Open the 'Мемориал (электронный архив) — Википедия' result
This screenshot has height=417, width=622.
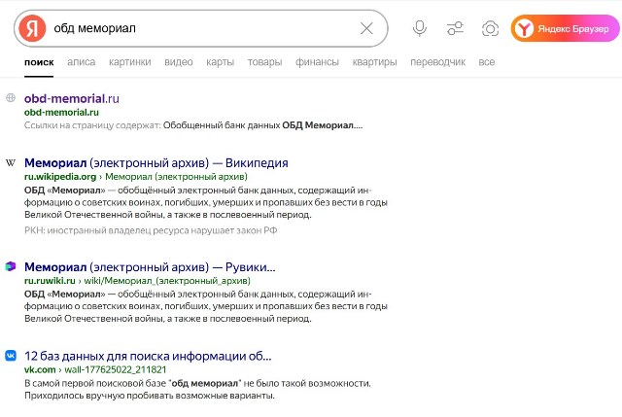pos(155,162)
